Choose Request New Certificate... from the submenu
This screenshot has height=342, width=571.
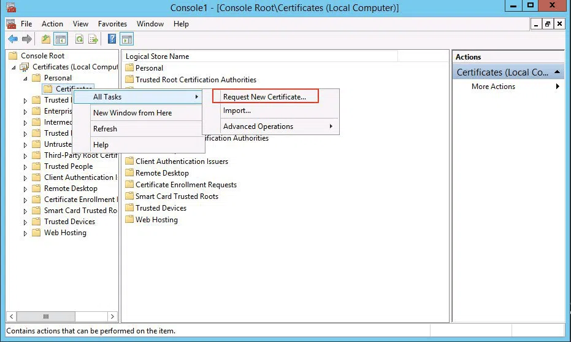click(264, 97)
